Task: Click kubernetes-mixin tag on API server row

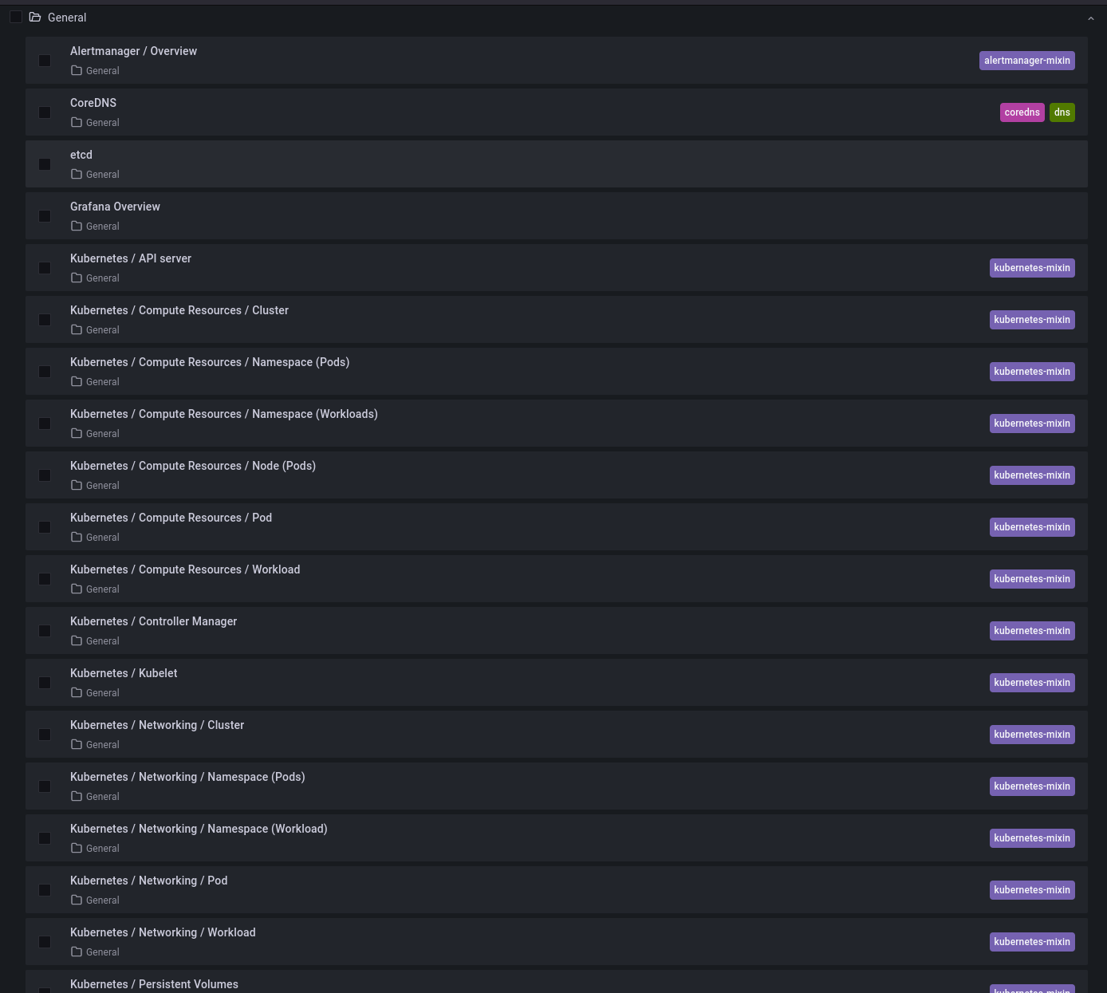Action: [x=1032, y=268]
